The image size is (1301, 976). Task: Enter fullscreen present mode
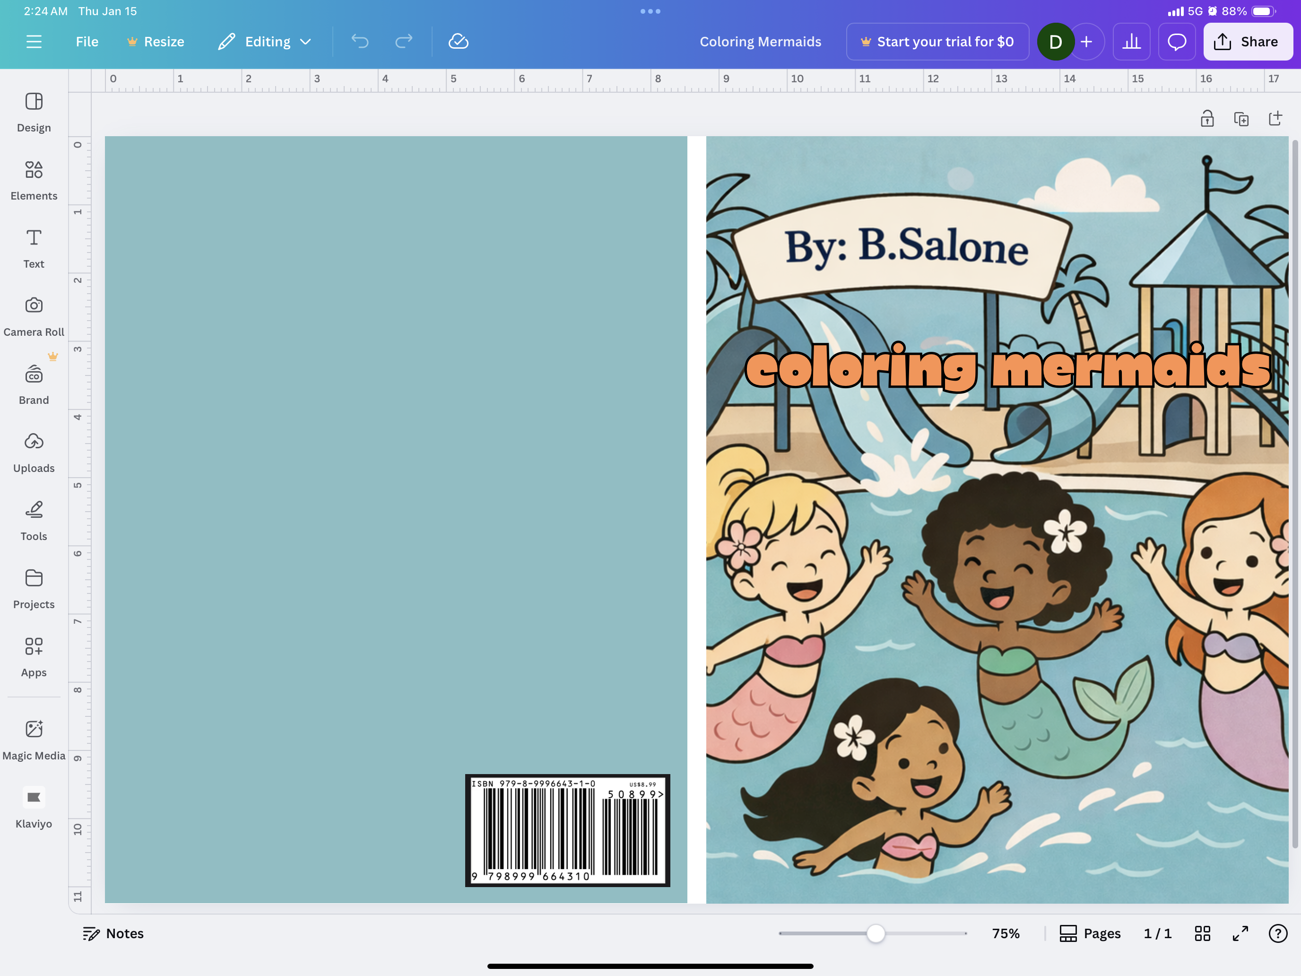(1240, 933)
